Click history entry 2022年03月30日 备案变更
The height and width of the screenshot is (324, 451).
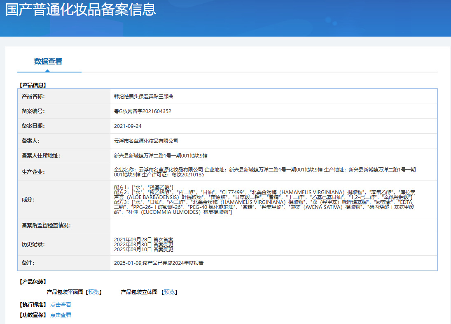pos(143,244)
